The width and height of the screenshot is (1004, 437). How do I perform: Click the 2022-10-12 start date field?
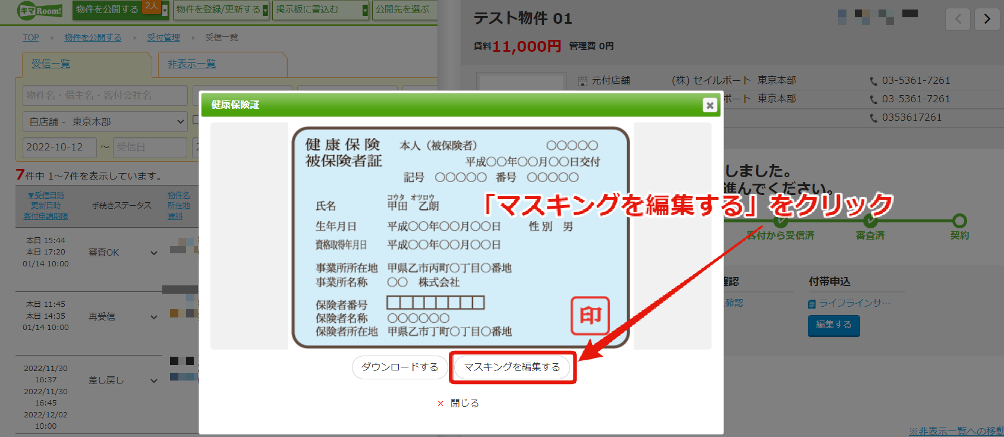click(x=59, y=147)
